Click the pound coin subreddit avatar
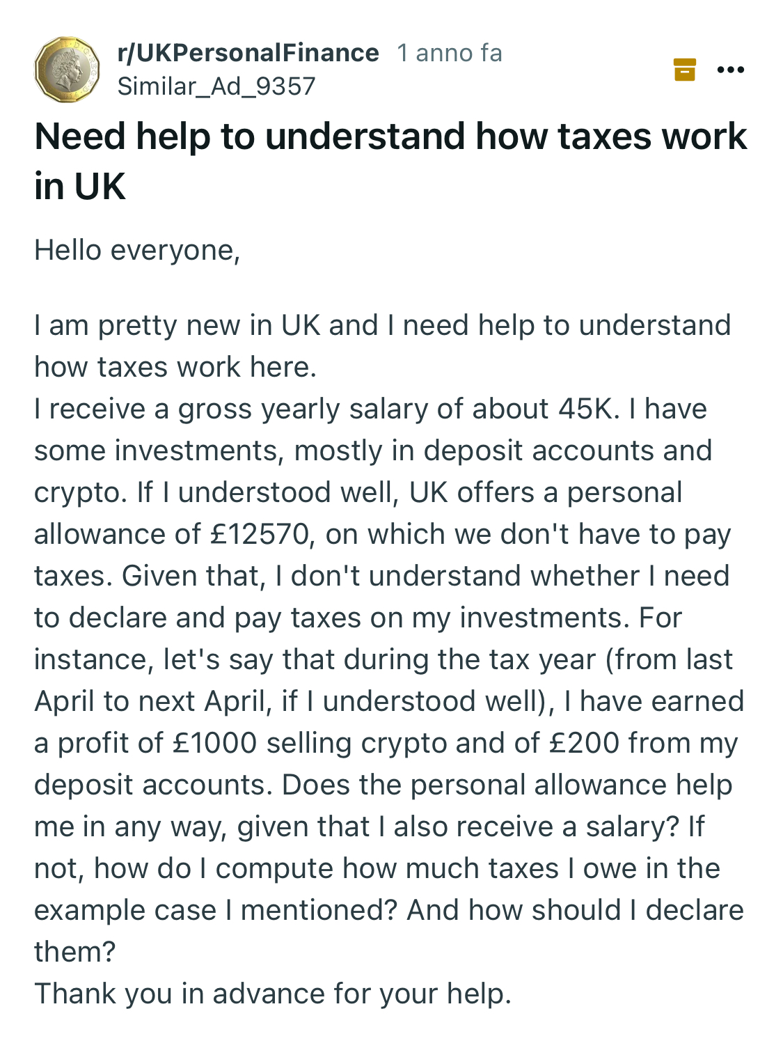Image resolution: width=783 pixels, height=1041 pixels. 67,70
